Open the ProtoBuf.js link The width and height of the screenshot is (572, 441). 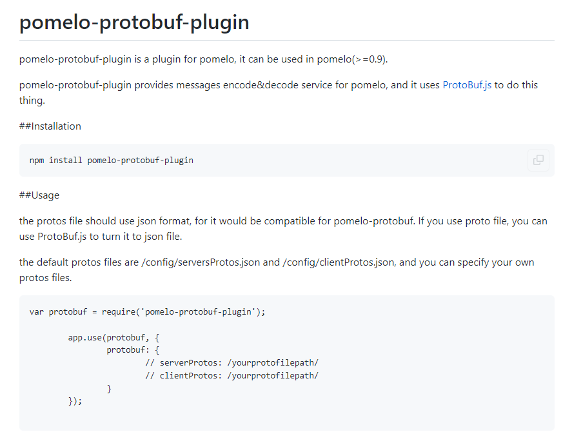tap(467, 85)
